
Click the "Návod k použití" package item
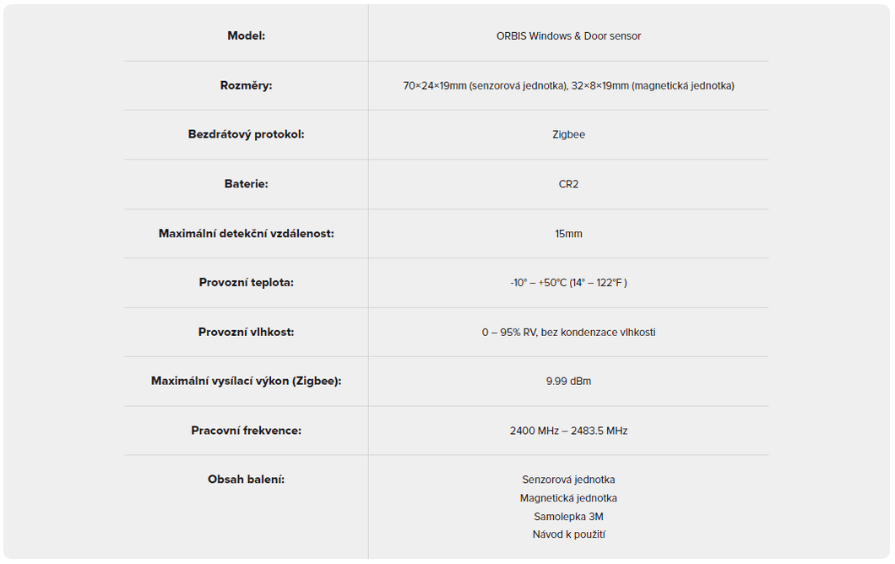tap(568, 534)
